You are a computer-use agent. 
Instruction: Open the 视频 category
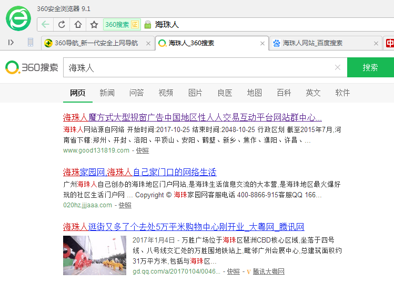[166, 93]
